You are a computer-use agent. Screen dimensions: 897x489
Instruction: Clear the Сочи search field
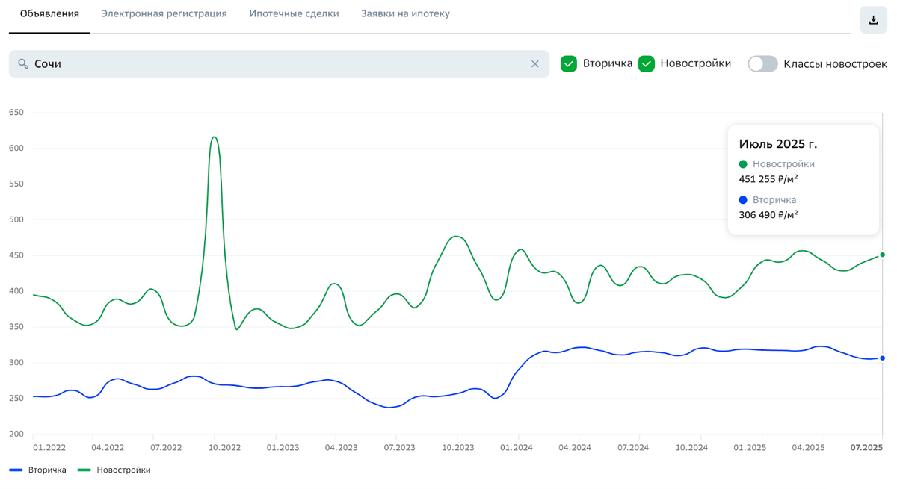point(535,64)
